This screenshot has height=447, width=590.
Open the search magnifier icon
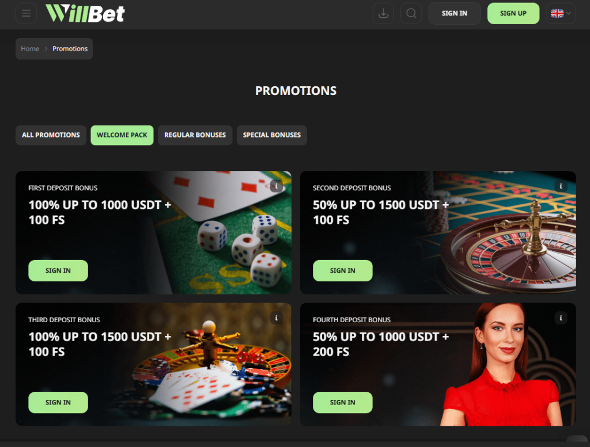(x=411, y=14)
